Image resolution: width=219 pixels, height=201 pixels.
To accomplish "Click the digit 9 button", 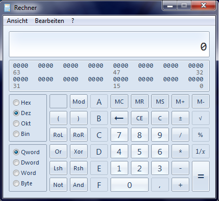I will point(160,135).
